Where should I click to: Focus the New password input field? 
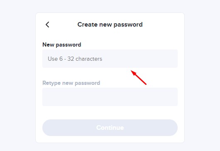point(110,59)
